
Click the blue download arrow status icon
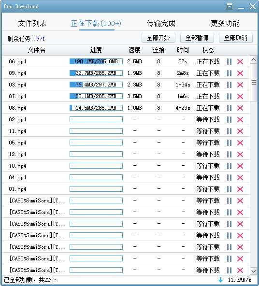(221, 280)
